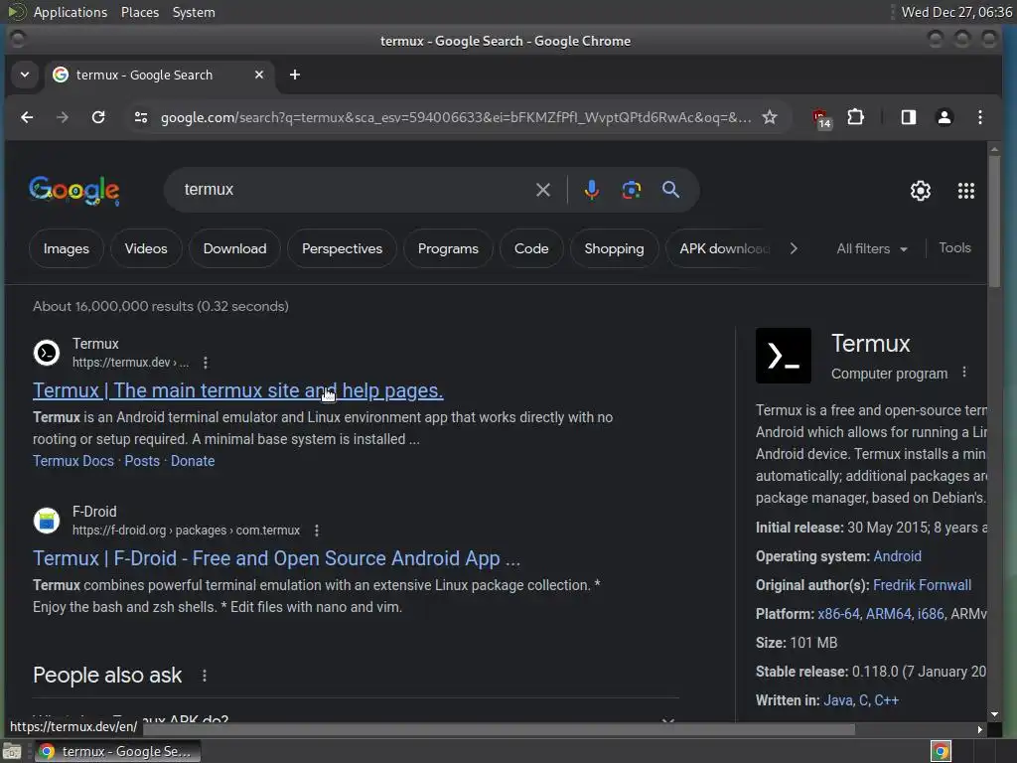
Task: Select the Download filter chip
Action: click(x=234, y=248)
